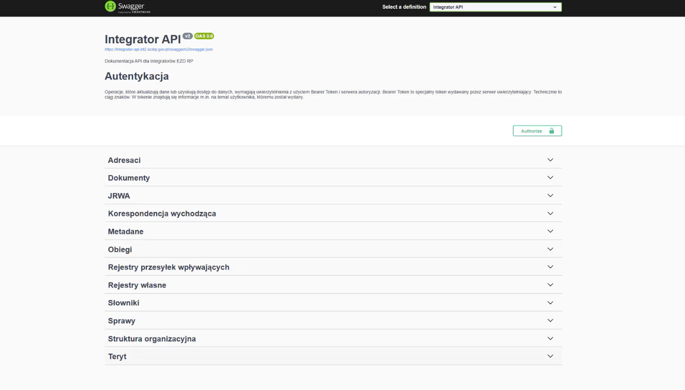This screenshot has width=685, height=390.
Task: Click the OAS 3.0 badge
Action: pos(204,36)
